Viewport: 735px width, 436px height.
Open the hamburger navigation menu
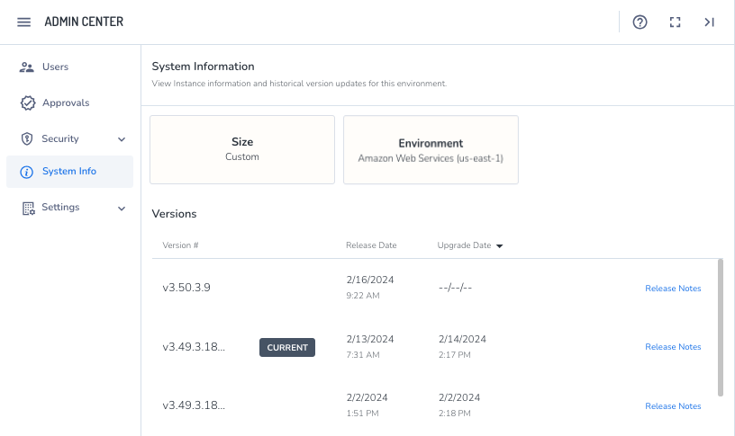pyautogui.click(x=24, y=22)
